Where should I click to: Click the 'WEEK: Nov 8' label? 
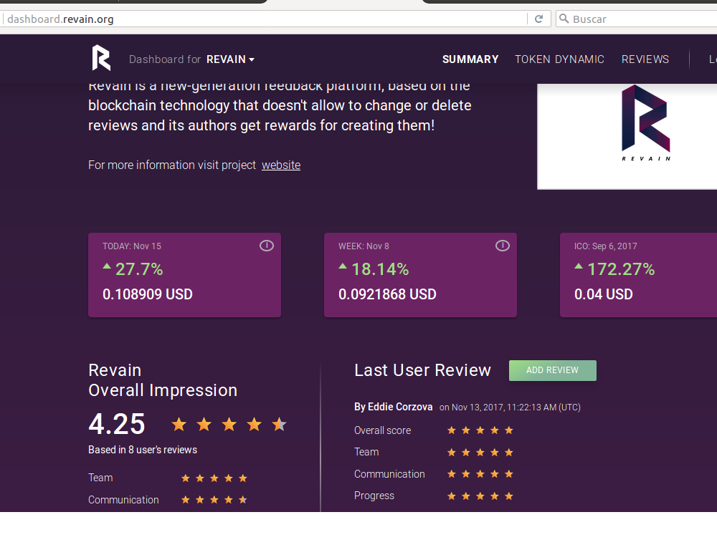pos(364,246)
